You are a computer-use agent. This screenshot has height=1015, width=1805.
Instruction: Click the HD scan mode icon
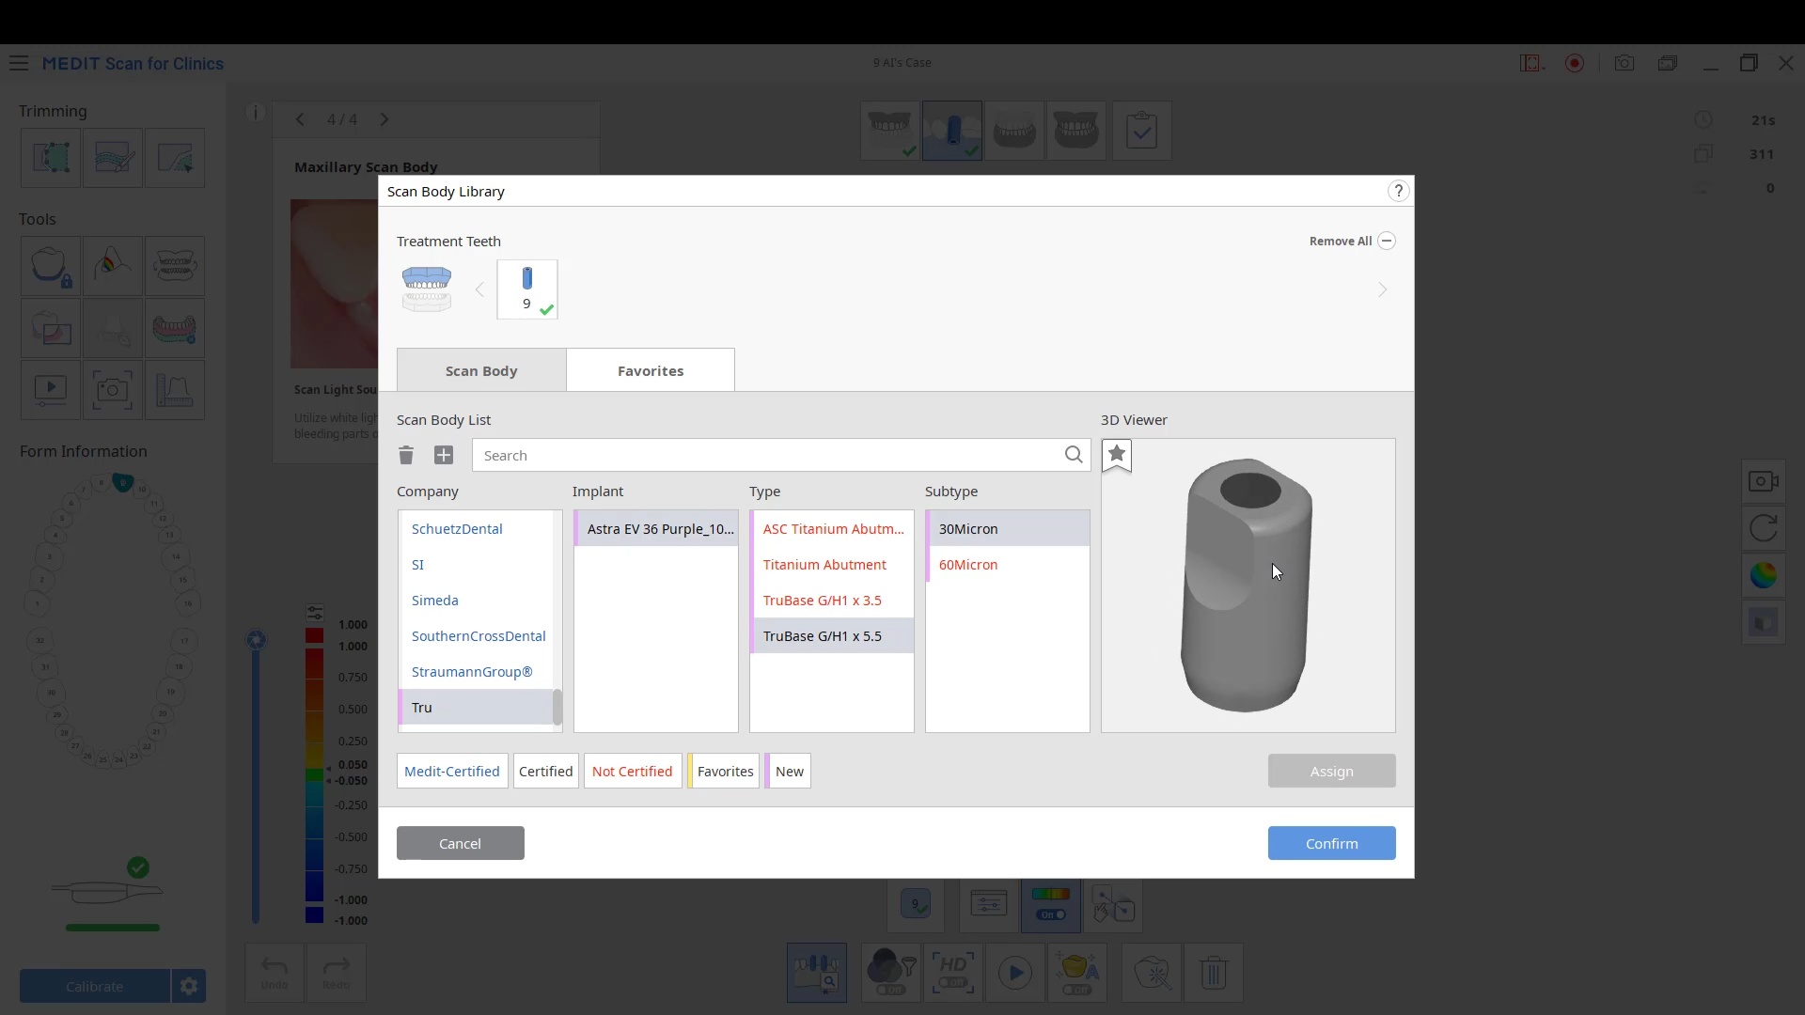pos(952,973)
